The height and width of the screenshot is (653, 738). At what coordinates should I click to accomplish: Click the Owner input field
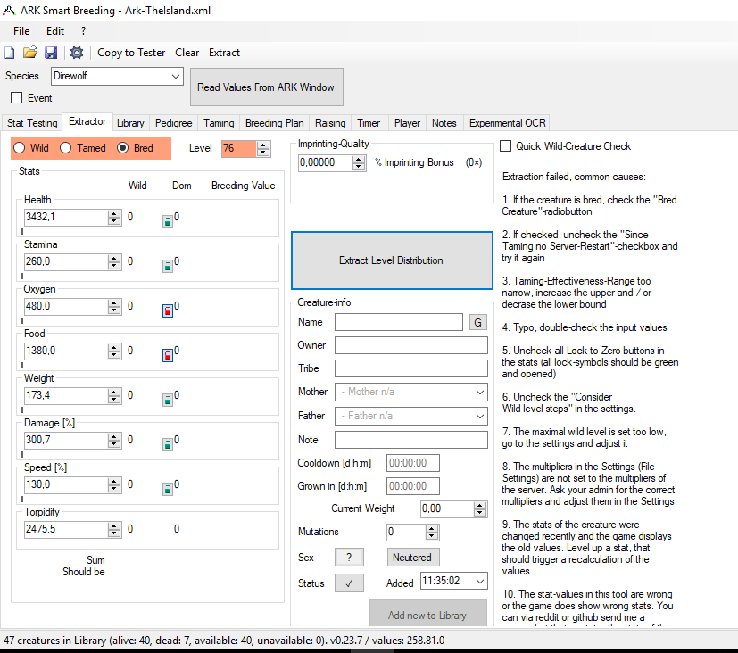410,345
